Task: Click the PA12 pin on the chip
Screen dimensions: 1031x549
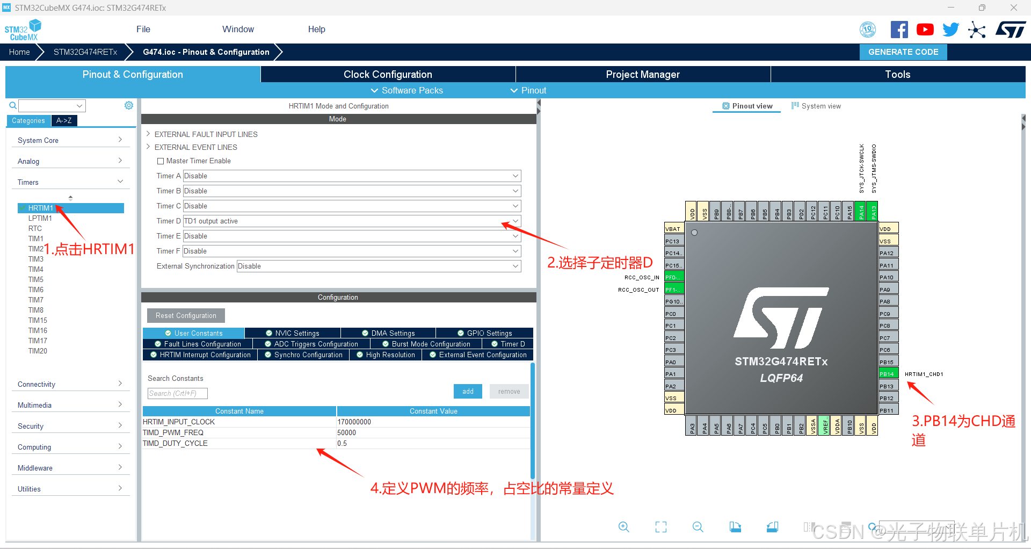Action: (x=888, y=253)
